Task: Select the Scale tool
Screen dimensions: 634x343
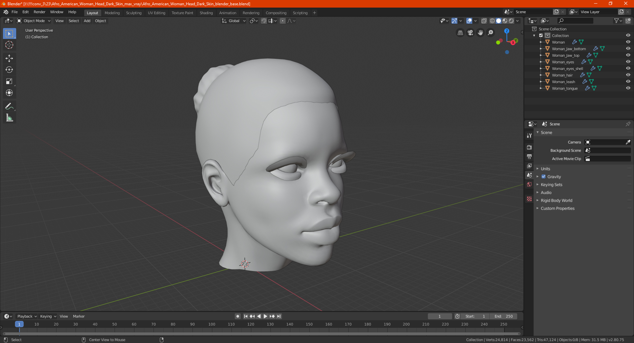Action: tap(9, 81)
